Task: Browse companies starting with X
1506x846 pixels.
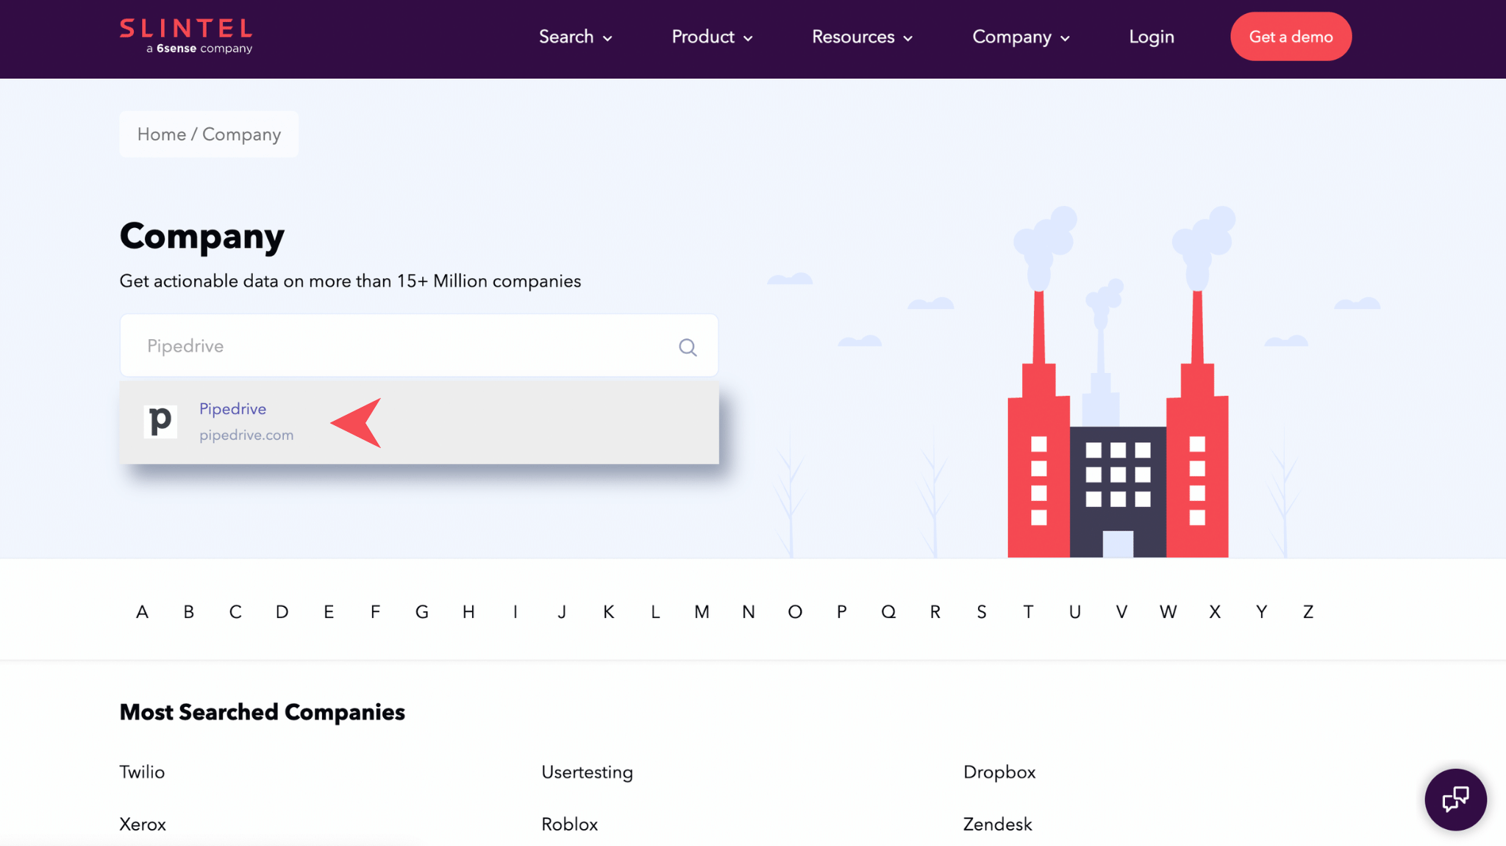Action: point(1215,612)
